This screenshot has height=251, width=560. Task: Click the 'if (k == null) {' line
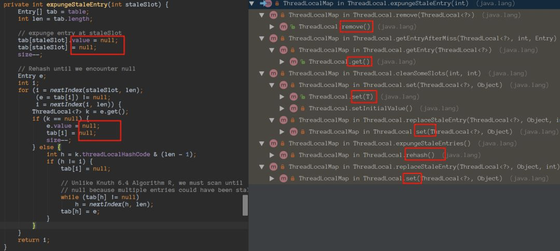coord(61,119)
